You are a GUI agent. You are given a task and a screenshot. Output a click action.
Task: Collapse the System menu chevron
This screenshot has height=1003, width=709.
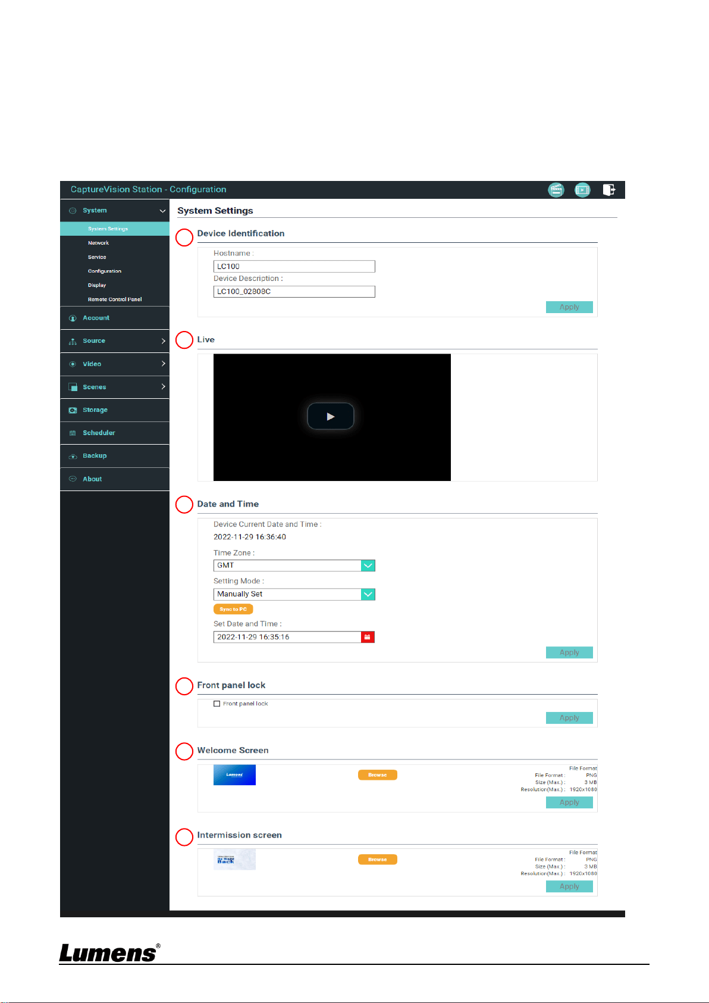(x=162, y=211)
